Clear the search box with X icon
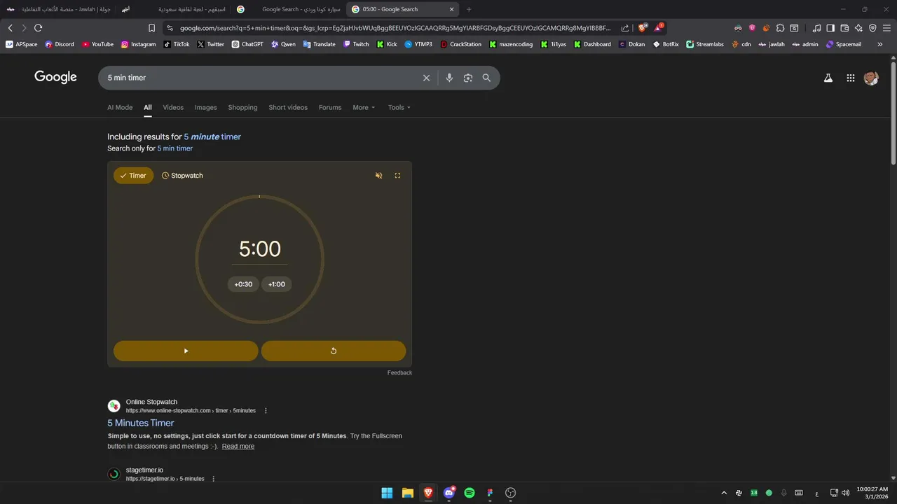 click(426, 78)
